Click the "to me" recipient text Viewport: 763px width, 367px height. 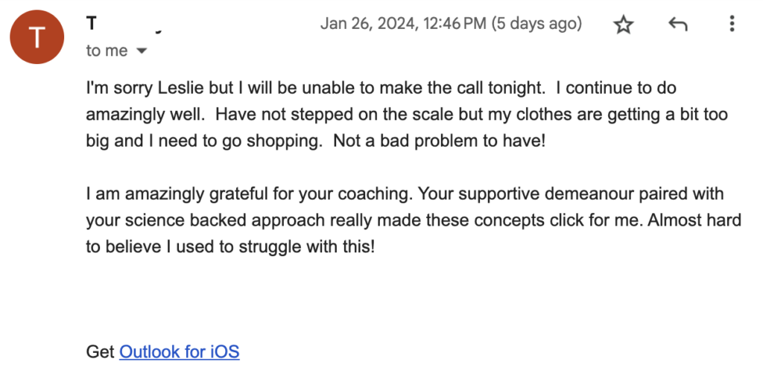[107, 51]
